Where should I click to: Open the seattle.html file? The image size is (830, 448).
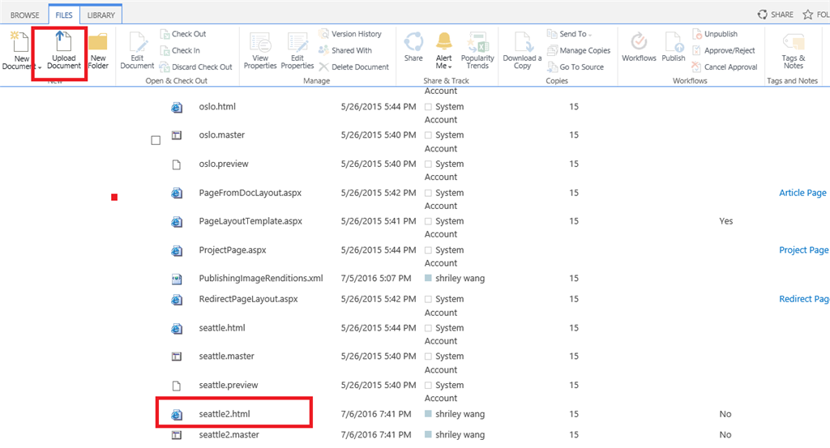coord(222,328)
